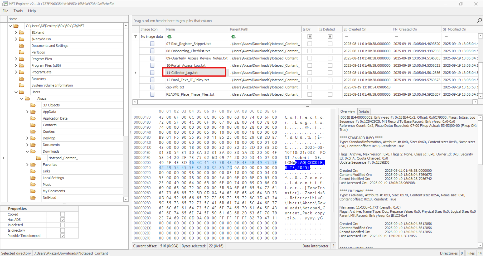Screen dimensions: 483x256
Task: Expand the Favorites folder node
Action: pyautogui.click(x=27, y=165)
